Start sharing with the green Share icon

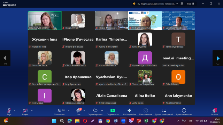coord(113,110)
